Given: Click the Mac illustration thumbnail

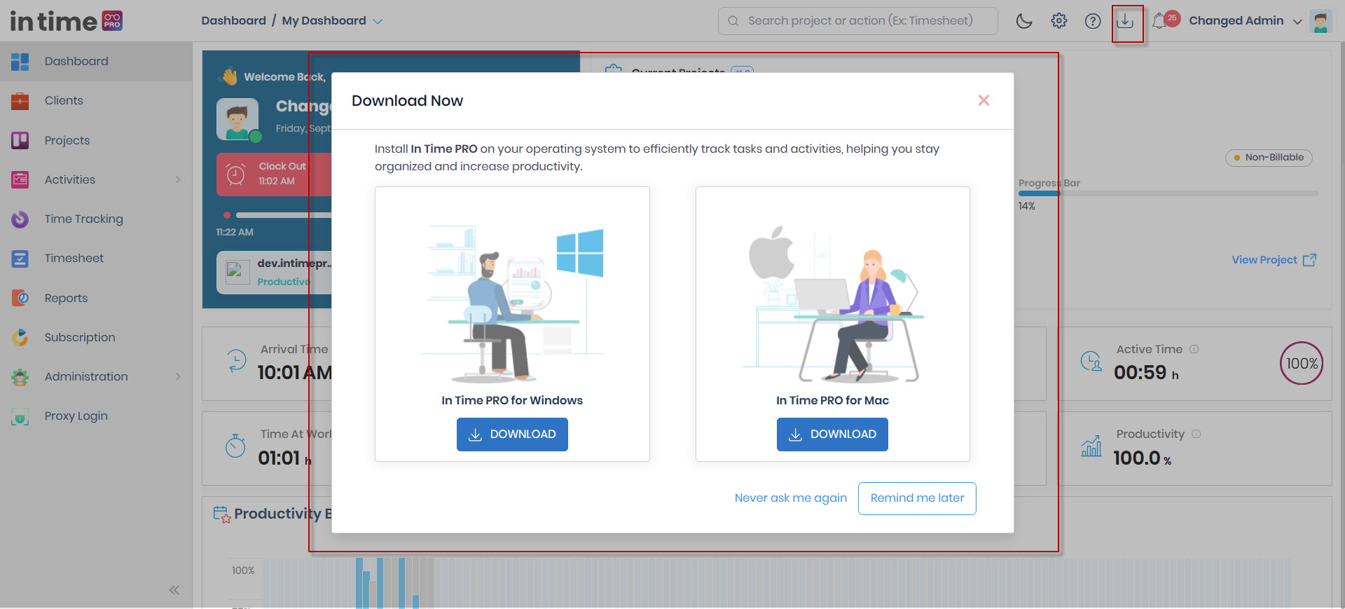Looking at the screenshot, I should pos(833,304).
